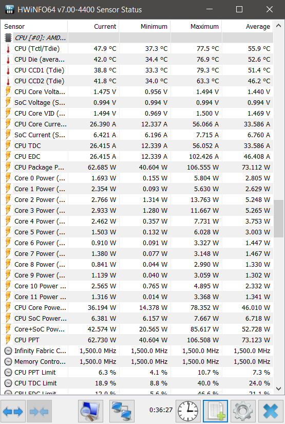Click clock icon beside Memory Controller row

click(x=8, y=361)
